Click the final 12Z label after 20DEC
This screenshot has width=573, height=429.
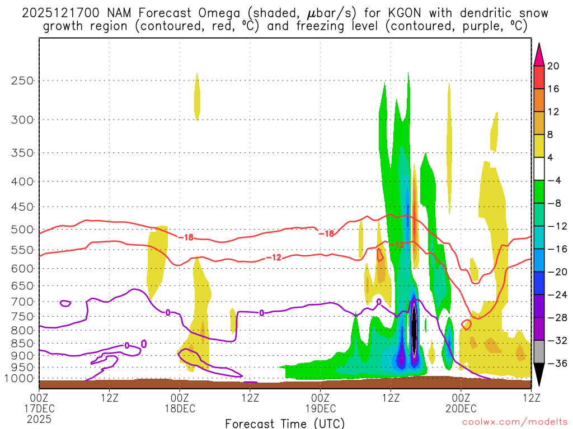(532, 397)
